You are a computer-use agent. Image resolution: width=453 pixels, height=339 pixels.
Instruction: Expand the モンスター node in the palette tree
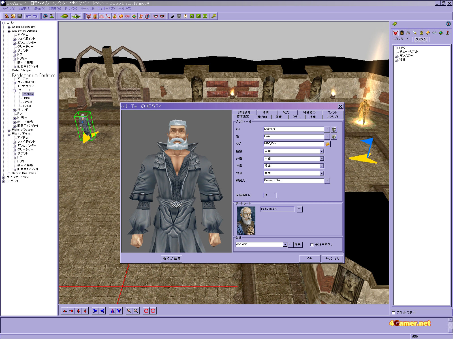click(x=396, y=56)
